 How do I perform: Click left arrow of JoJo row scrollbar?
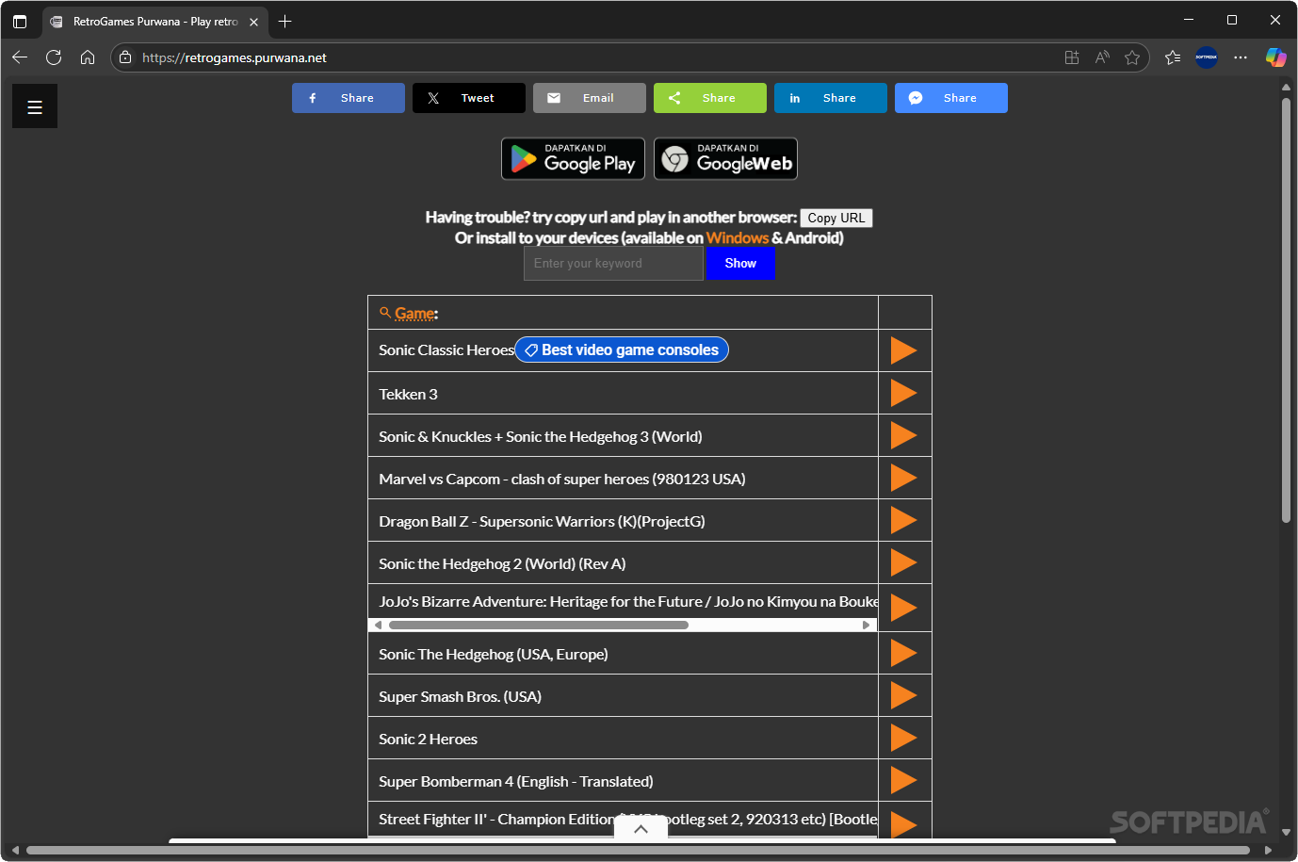(x=379, y=625)
